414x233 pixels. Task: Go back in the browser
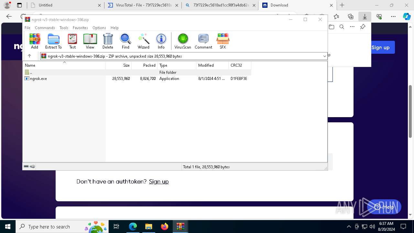pos(9,17)
